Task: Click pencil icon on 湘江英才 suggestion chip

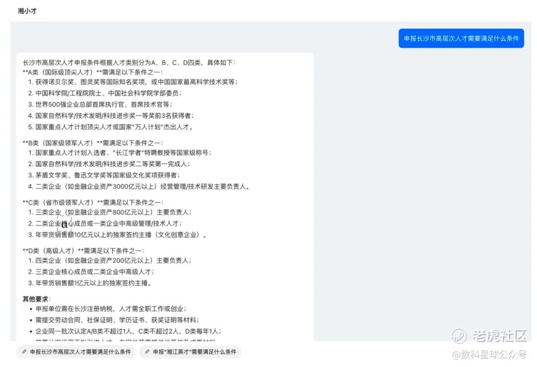Action: tap(147, 352)
